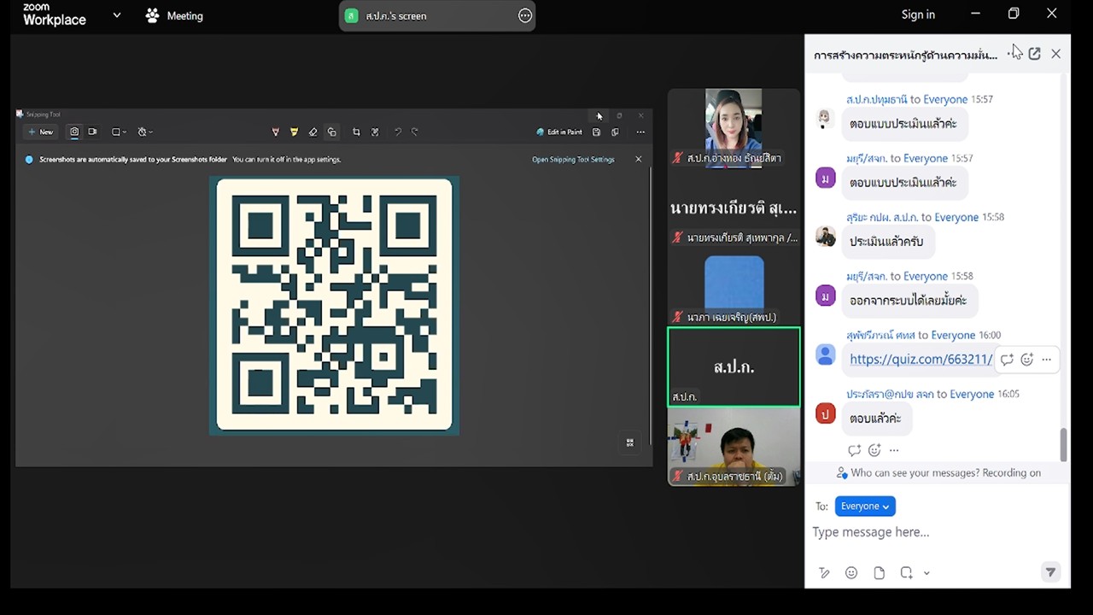
Task: Select the image crop tool
Action: click(356, 132)
